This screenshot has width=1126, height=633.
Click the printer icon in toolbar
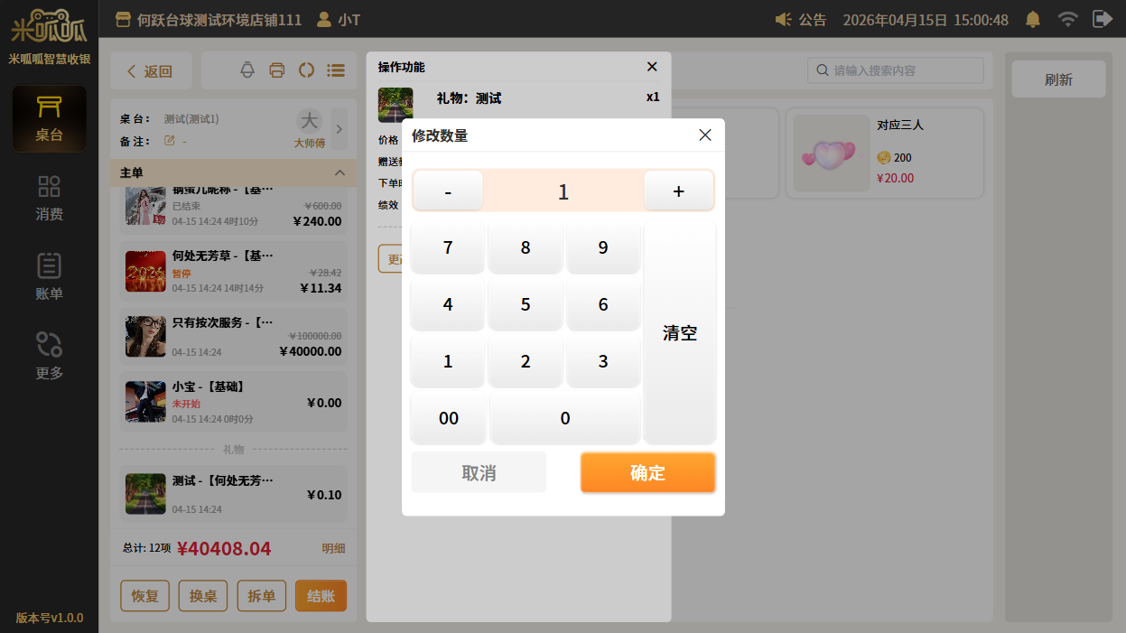[x=277, y=70]
